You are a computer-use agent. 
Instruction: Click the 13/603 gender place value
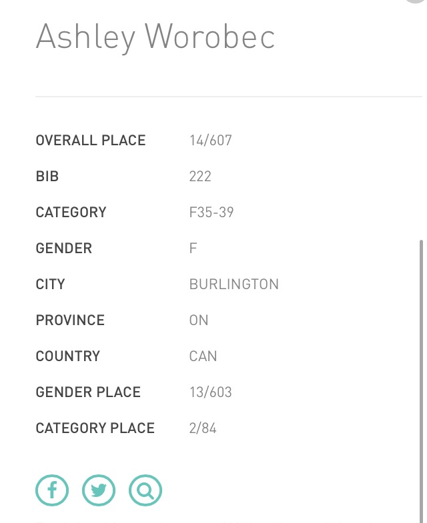[x=211, y=392]
